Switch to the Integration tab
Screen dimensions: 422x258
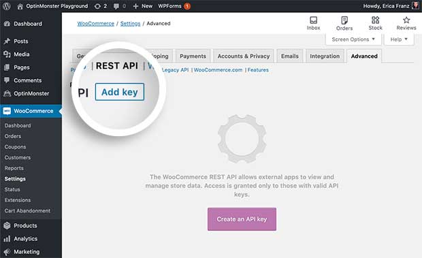pyautogui.click(x=325, y=57)
